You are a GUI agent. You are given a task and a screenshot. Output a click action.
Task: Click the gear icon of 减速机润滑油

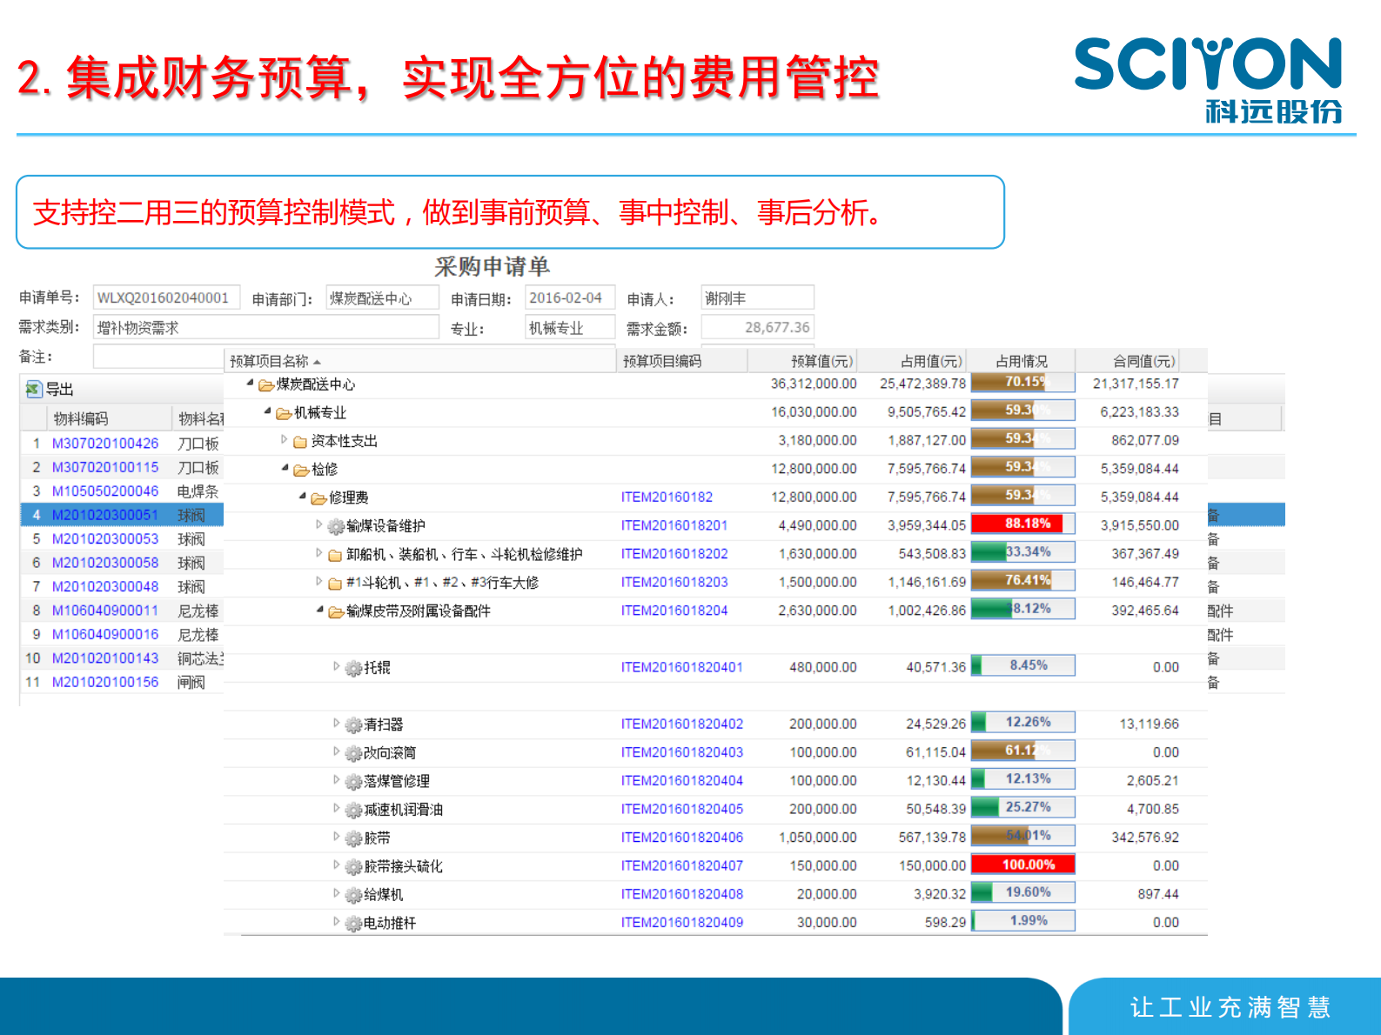click(353, 810)
